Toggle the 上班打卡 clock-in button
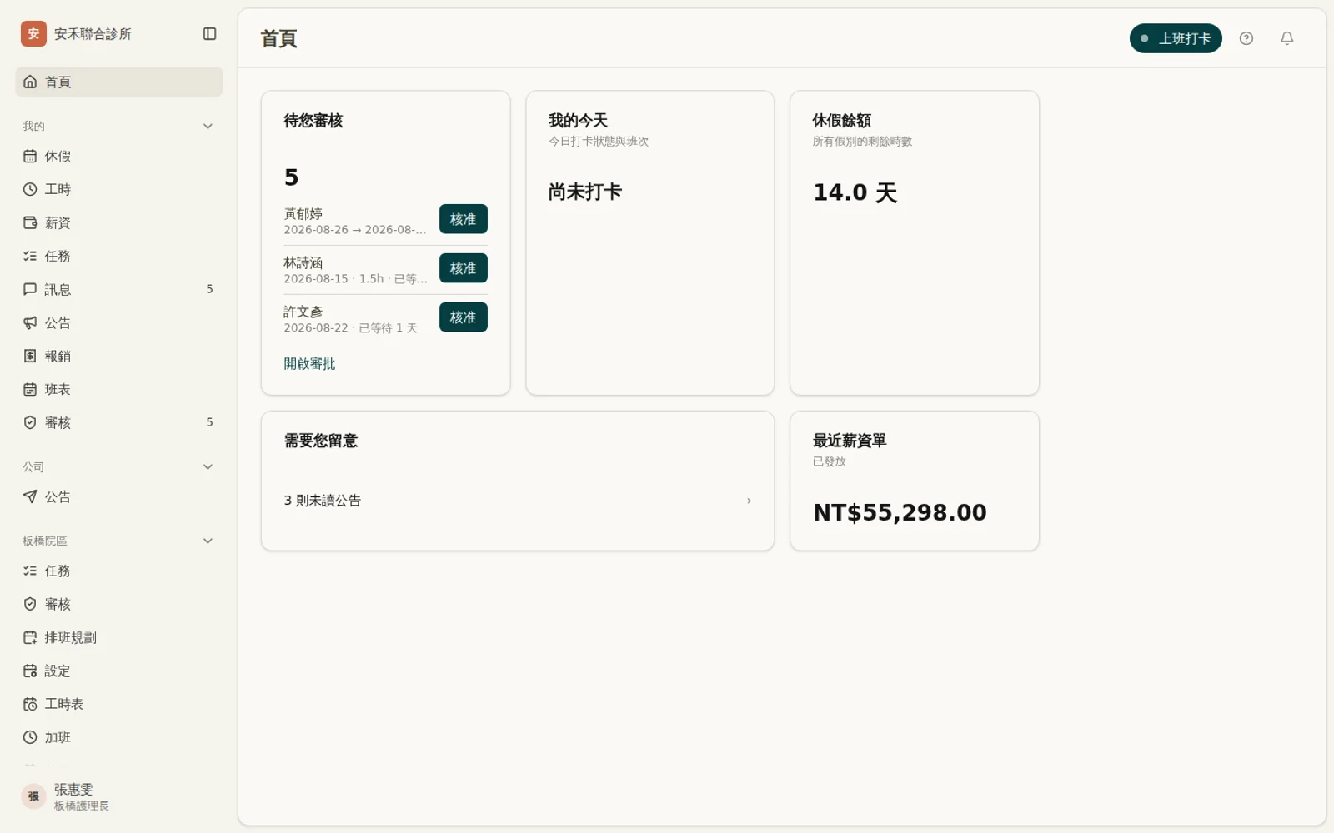The height and width of the screenshot is (833, 1334). coord(1176,38)
